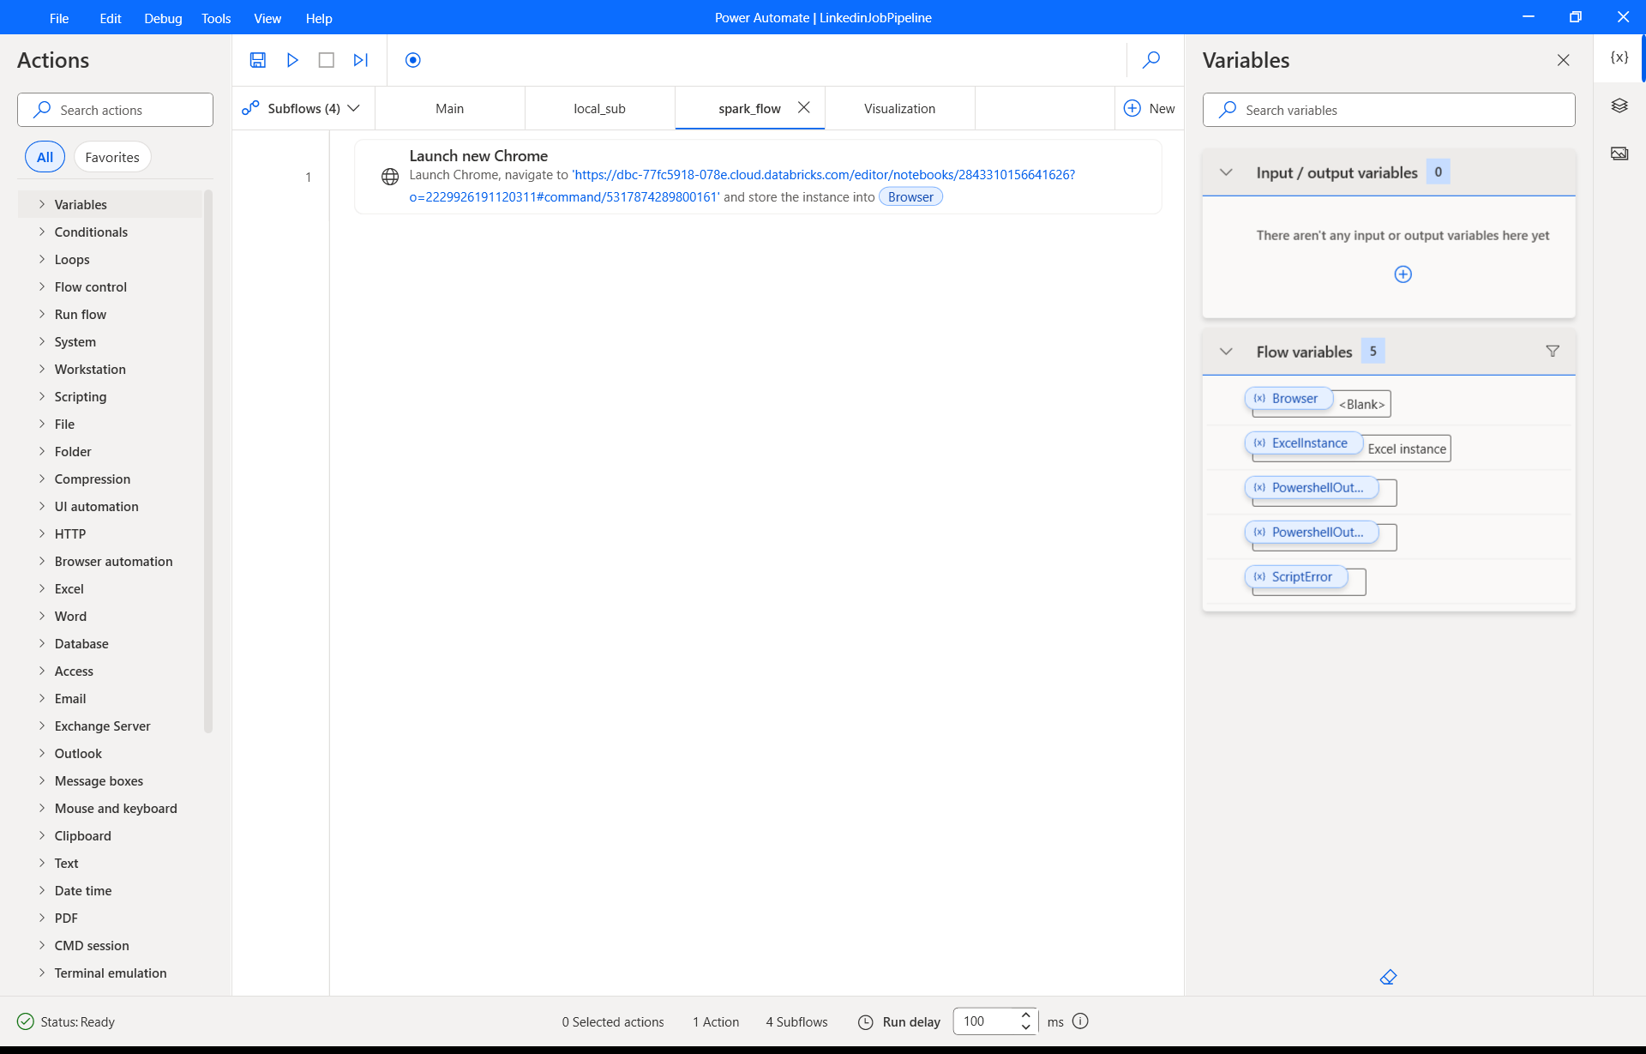
Task: Switch to Favorites actions filter
Action: (112, 158)
